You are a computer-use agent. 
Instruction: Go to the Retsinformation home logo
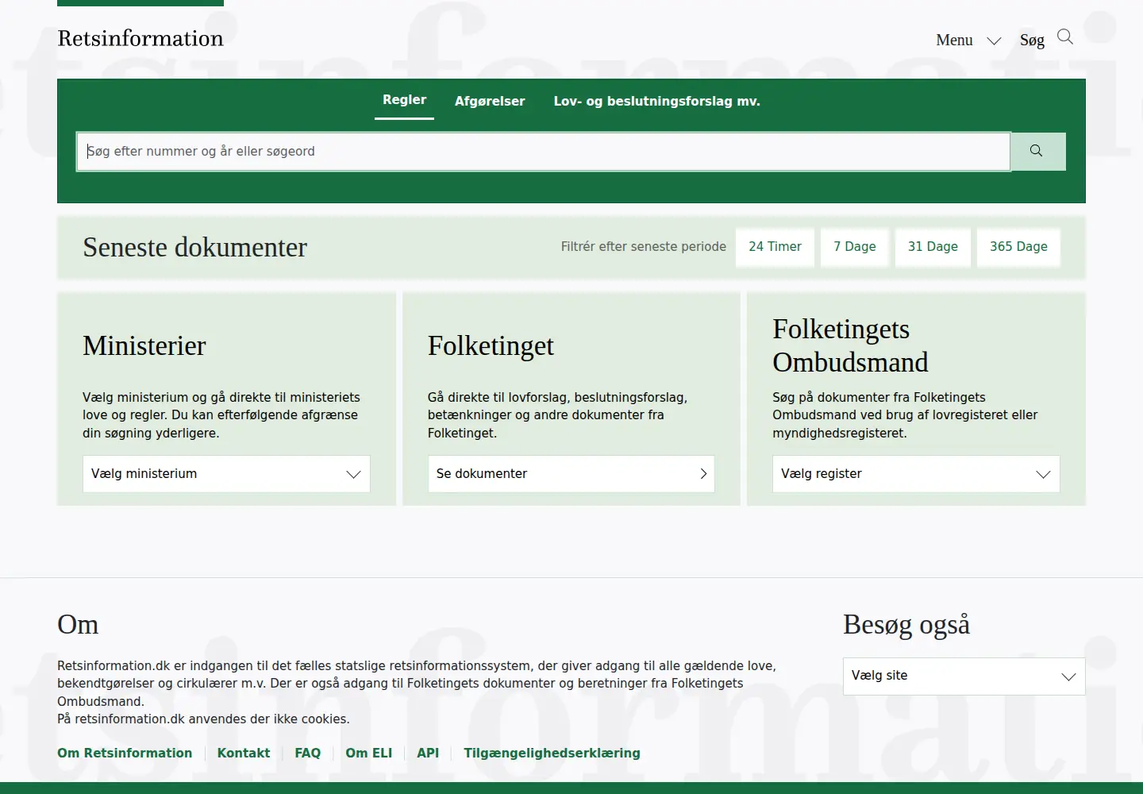click(x=140, y=38)
